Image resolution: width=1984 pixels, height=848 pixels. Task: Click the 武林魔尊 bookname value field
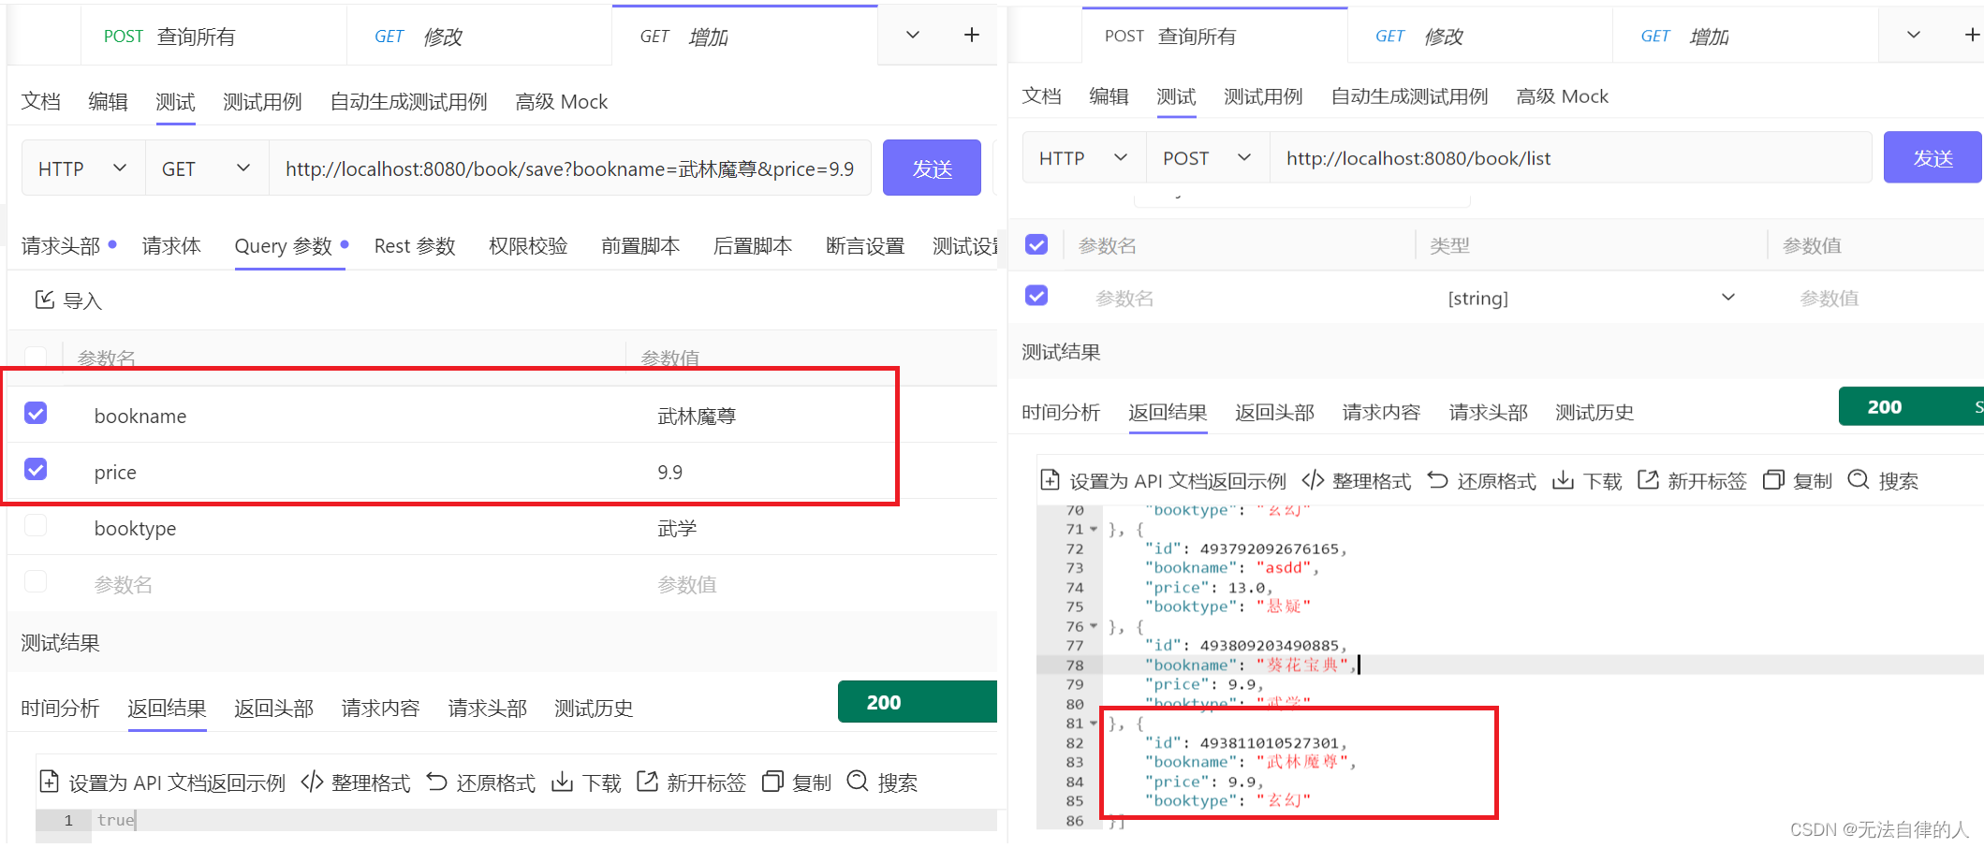coord(697,416)
